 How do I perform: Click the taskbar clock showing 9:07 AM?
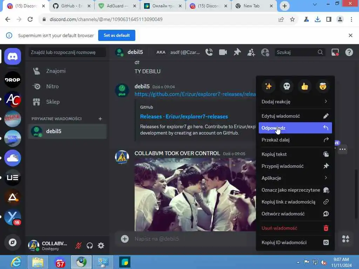[341, 262]
